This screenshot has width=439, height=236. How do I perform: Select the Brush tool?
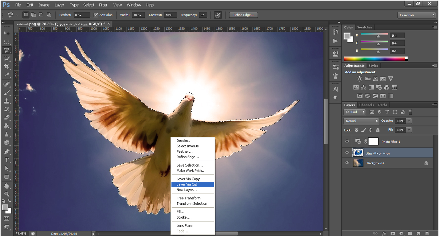pos(7,93)
